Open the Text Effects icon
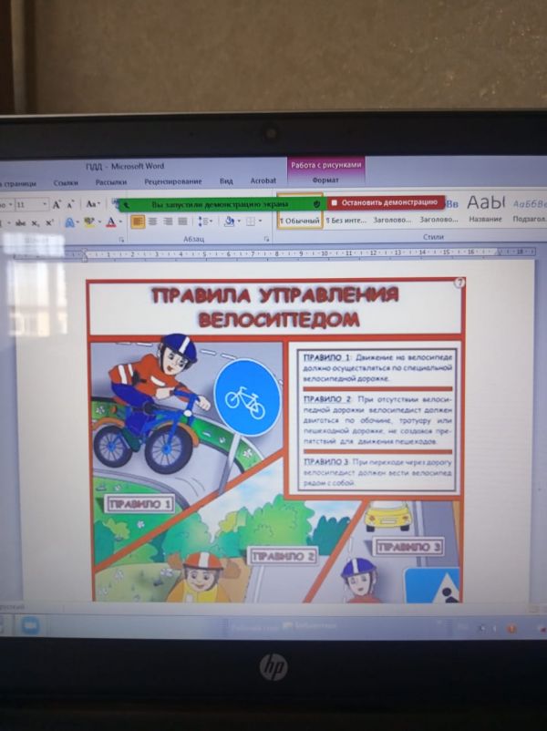 [x=69, y=221]
